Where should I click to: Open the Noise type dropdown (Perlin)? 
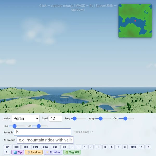[x=25, y=118]
